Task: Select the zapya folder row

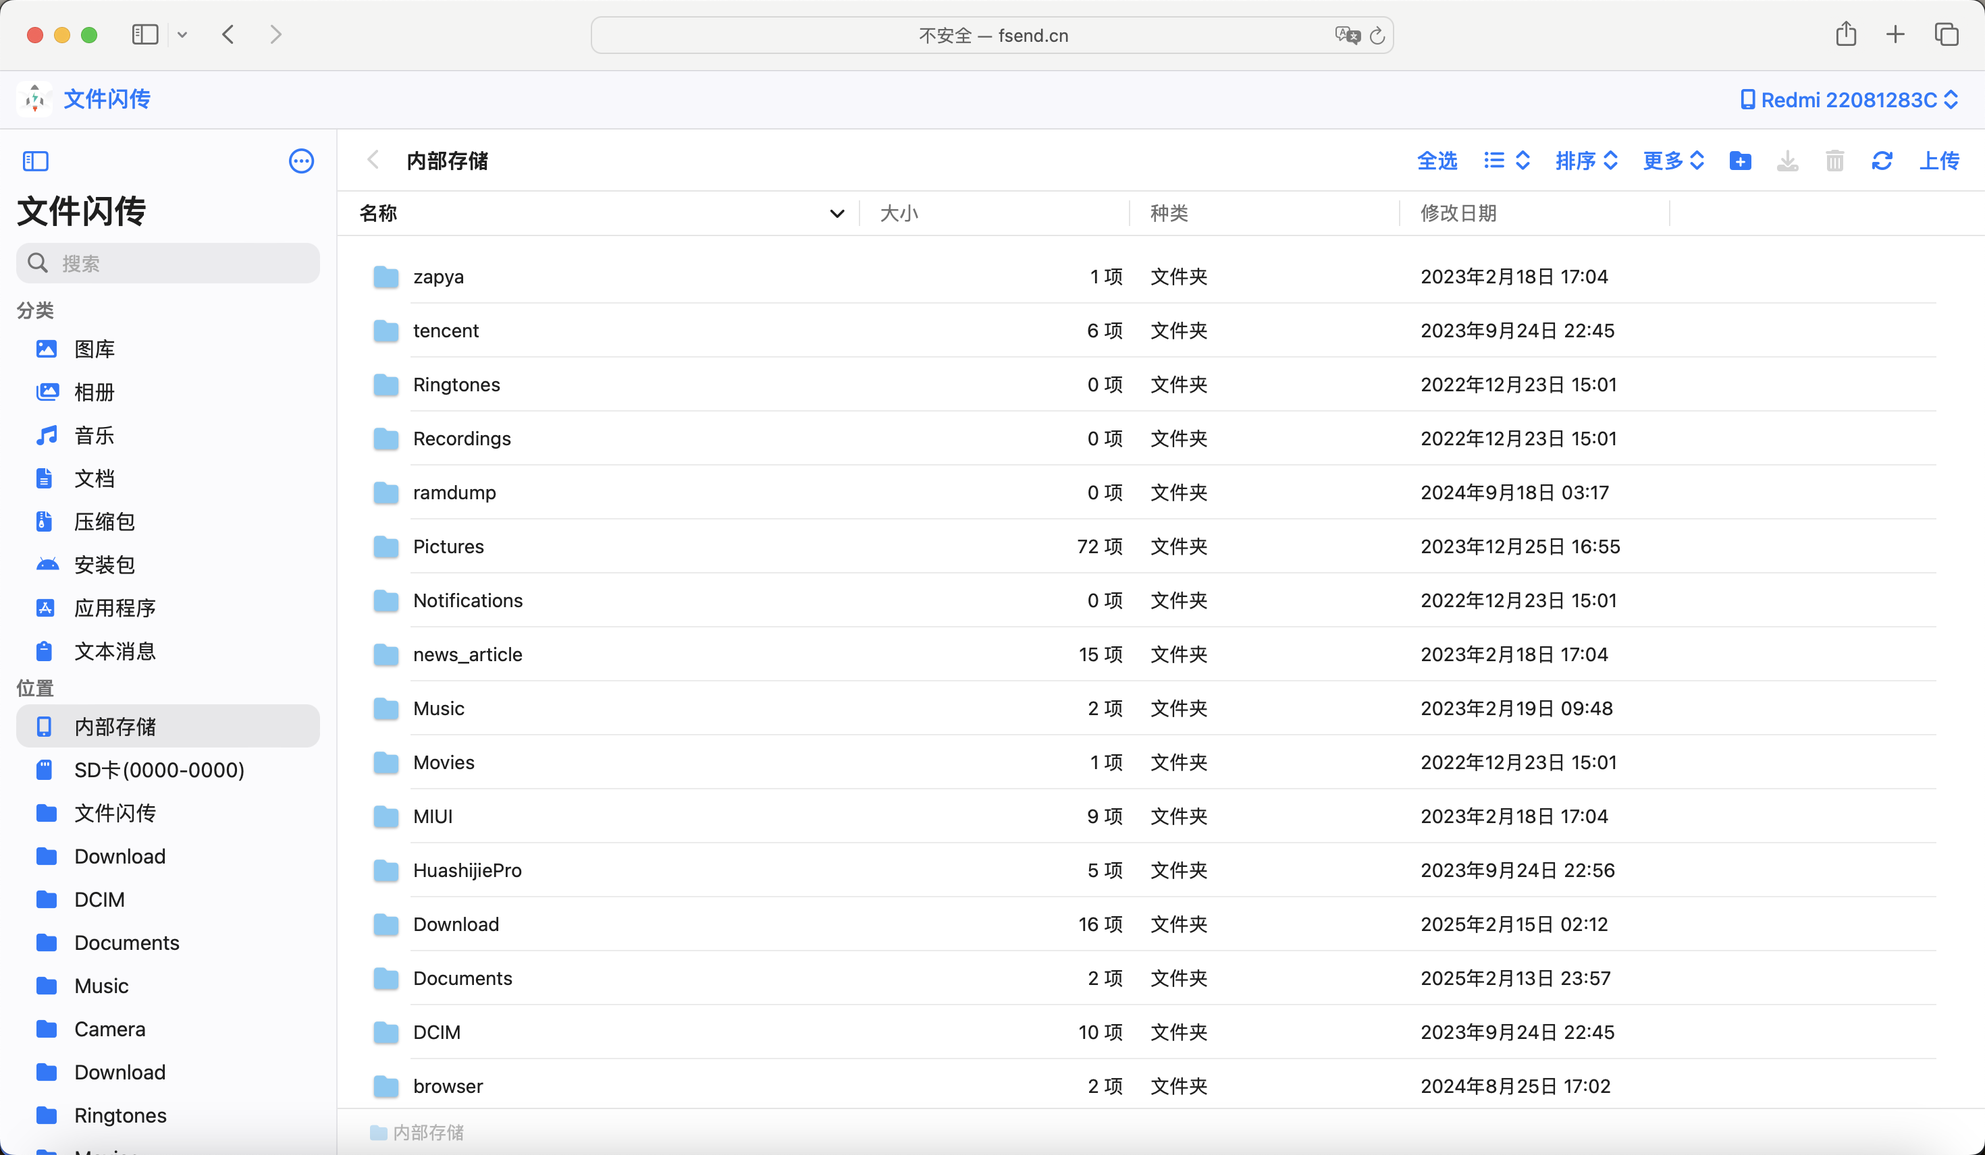Action: (1154, 277)
